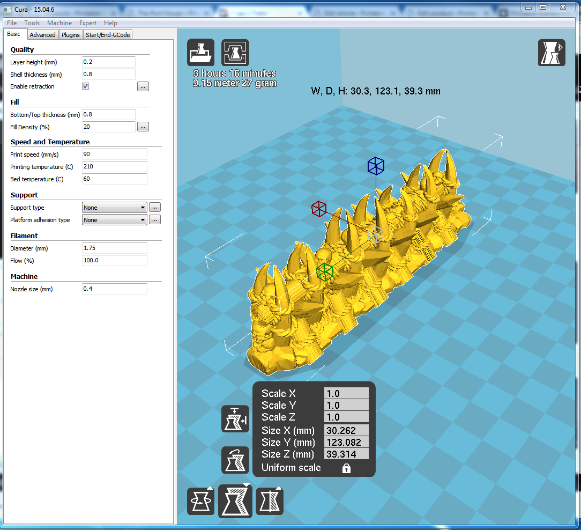Select the Rotate tool
Viewport: 581px width, 530px height.
click(200, 502)
